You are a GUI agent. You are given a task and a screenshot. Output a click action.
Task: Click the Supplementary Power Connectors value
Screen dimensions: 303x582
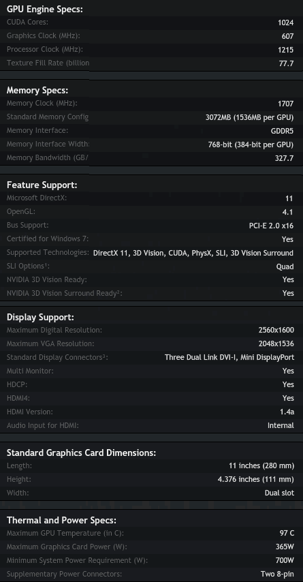(277, 574)
